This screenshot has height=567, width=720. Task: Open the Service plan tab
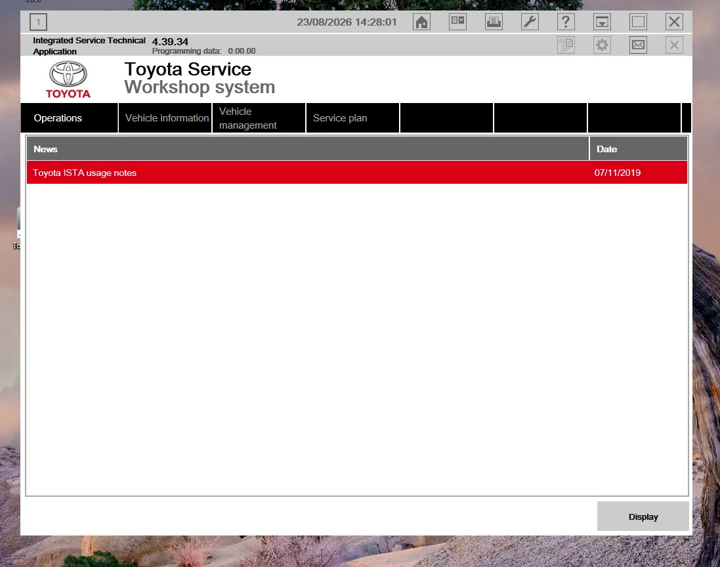pyautogui.click(x=352, y=118)
